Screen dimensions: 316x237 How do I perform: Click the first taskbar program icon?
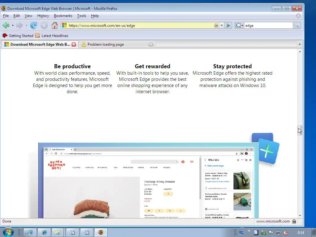coord(30,232)
